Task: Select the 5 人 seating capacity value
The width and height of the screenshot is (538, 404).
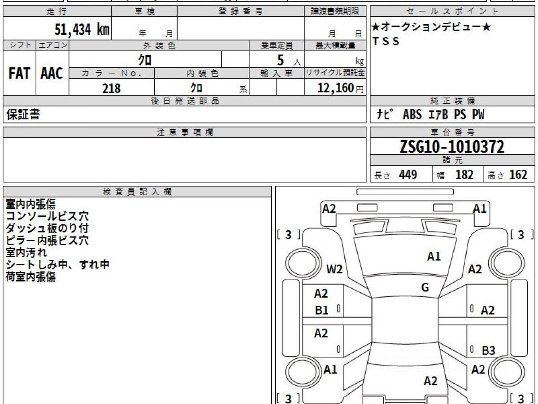Action: 289,60
